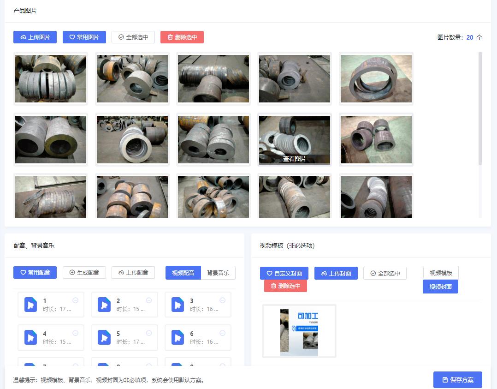
Task: Switch to the 视频模板 tab
Action: [x=440, y=273]
